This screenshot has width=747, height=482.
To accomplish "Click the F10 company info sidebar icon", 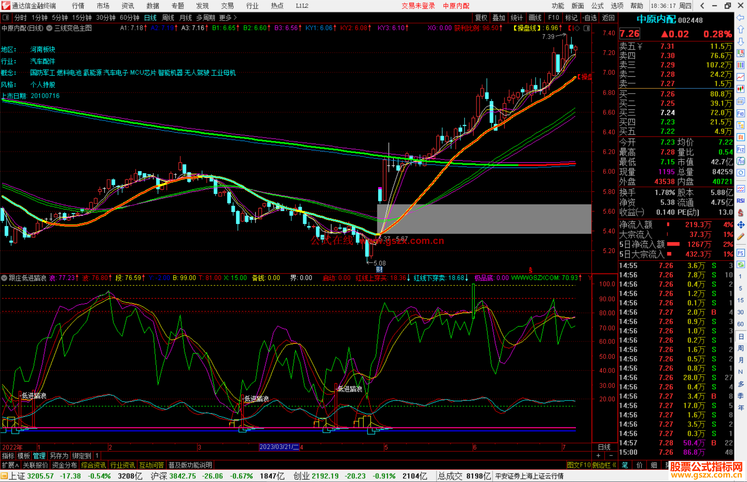I will 740,113.
